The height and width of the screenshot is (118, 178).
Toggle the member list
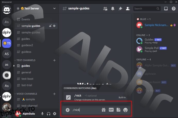[x=128, y=9]
